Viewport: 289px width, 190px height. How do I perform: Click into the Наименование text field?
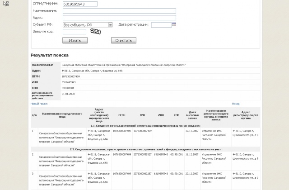[119, 10]
